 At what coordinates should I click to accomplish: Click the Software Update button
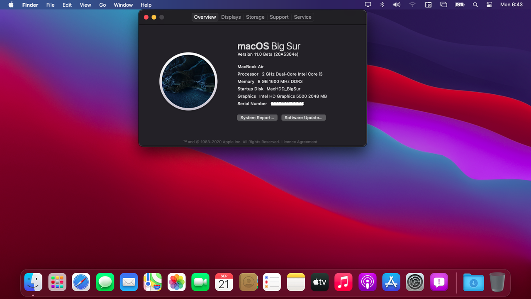coord(303,118)
